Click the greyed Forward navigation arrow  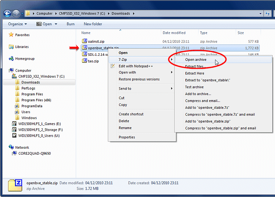pyautogui.click(x=16, y=13)
